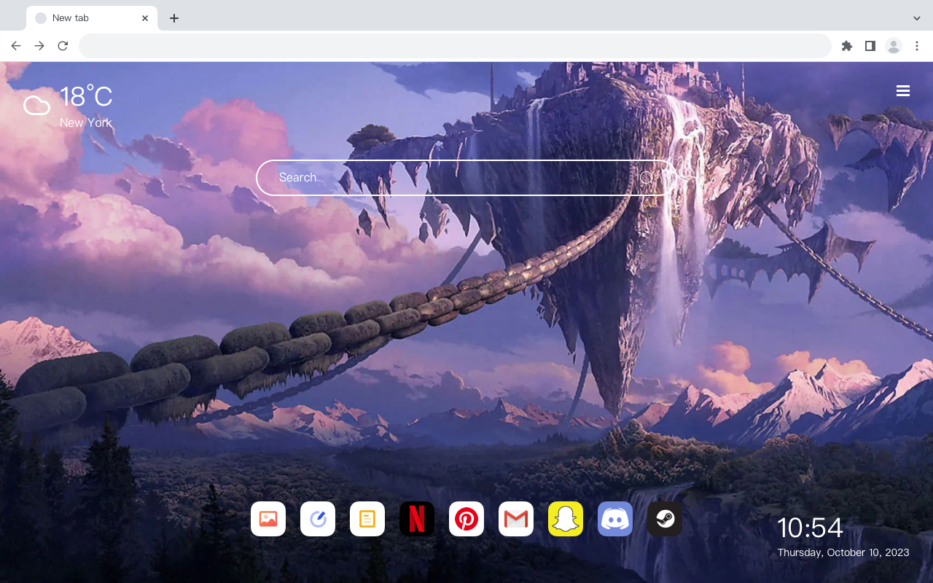Open a new tab with plus button
Viewport: 933px width, 583px height.
coord(173,18)
